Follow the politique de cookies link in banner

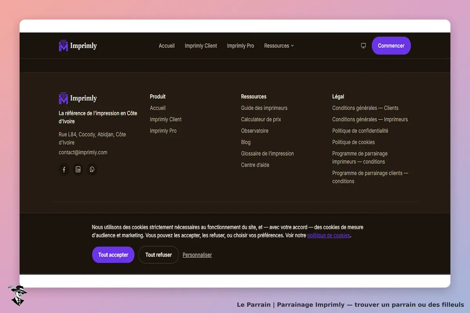[328, 236]
